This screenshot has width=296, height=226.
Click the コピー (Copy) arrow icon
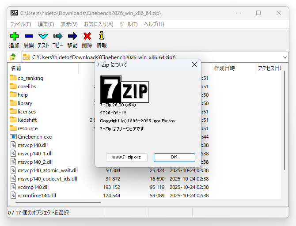click(x=58, y=36)
